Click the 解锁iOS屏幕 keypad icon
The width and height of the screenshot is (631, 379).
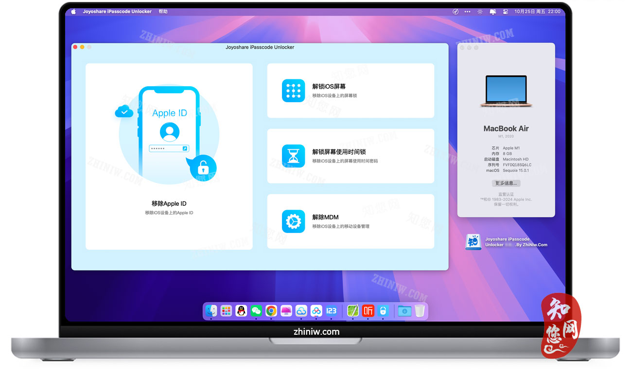coord(293,90)
